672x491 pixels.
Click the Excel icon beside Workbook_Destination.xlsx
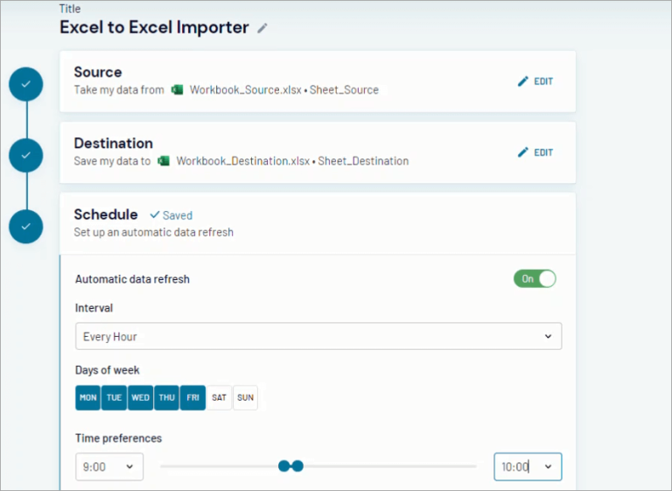point(164,161)
